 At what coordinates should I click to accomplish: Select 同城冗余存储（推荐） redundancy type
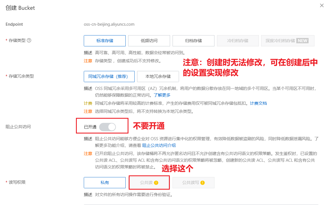pyautogui.click(x=109, y=76)
